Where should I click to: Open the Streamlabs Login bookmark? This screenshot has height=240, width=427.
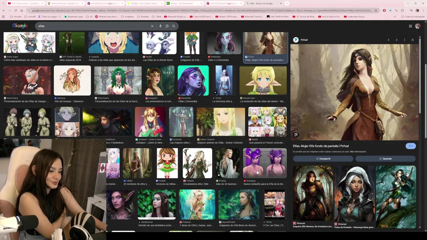[74, 16]
